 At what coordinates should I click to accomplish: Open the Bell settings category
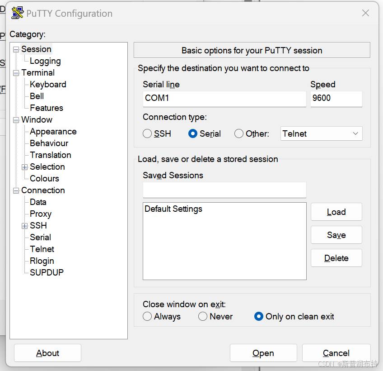point(37,96)
